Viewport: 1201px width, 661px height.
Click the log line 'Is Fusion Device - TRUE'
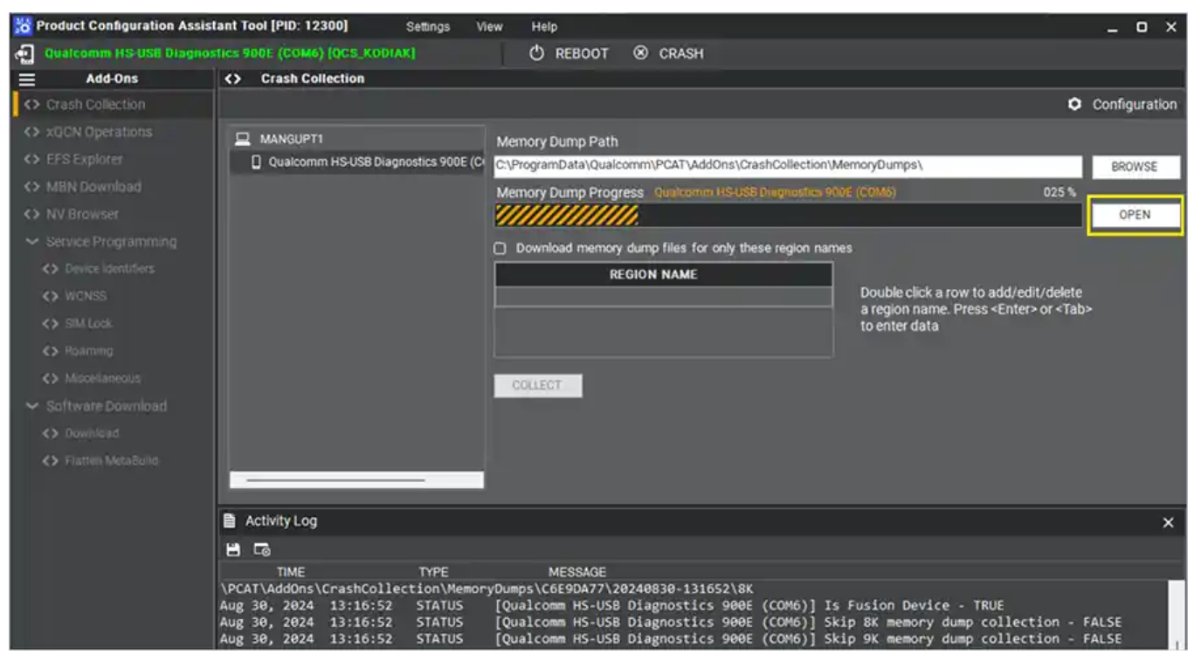coord(611,605)
